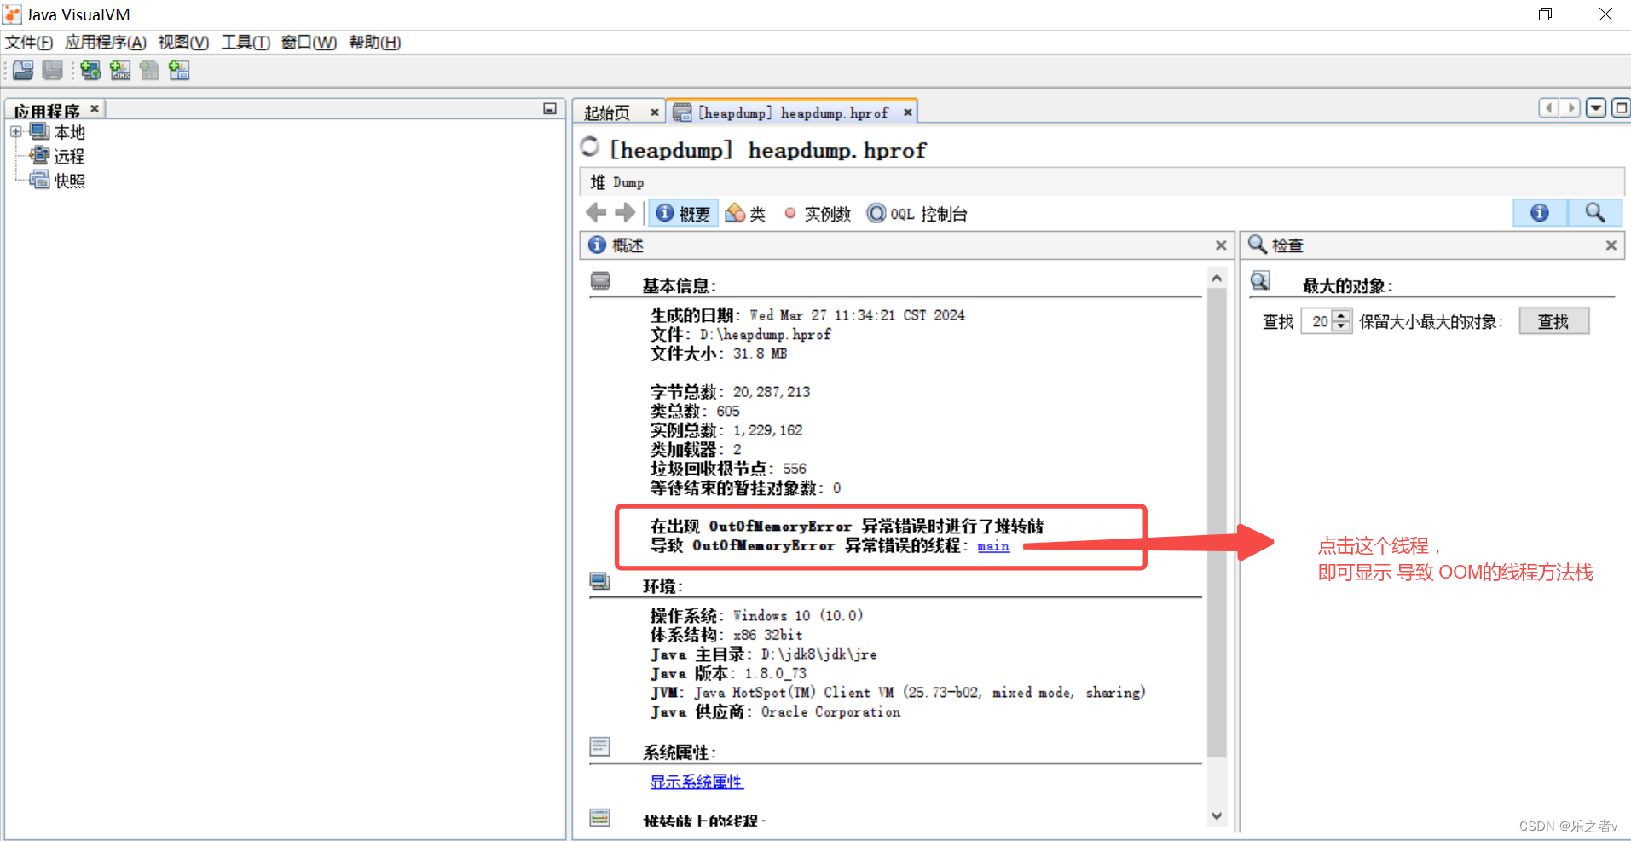Viewport: 1631px width, 841px height.
Task: Open the 帮助(H) menu
Action: 375,43
